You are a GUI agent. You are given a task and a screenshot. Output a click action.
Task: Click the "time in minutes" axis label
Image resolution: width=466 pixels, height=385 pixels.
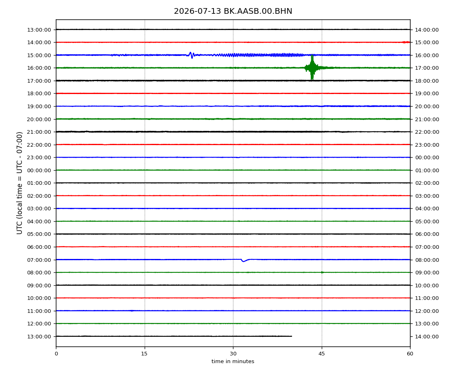pos(233,361)
